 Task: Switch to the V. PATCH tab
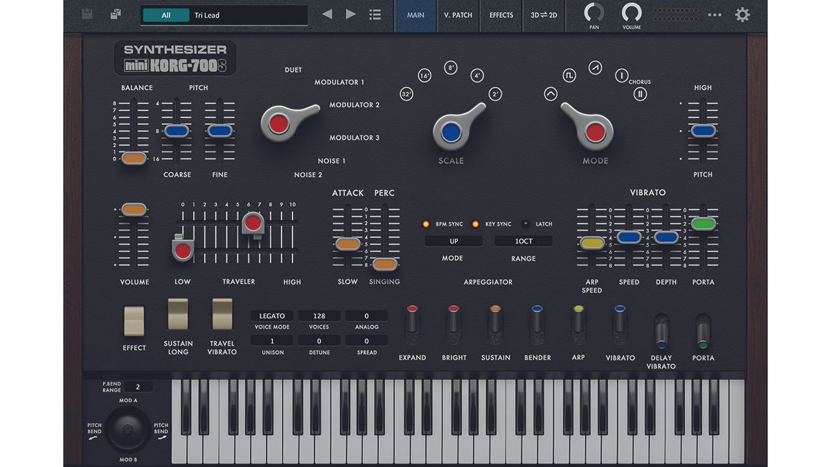[458, 15]
